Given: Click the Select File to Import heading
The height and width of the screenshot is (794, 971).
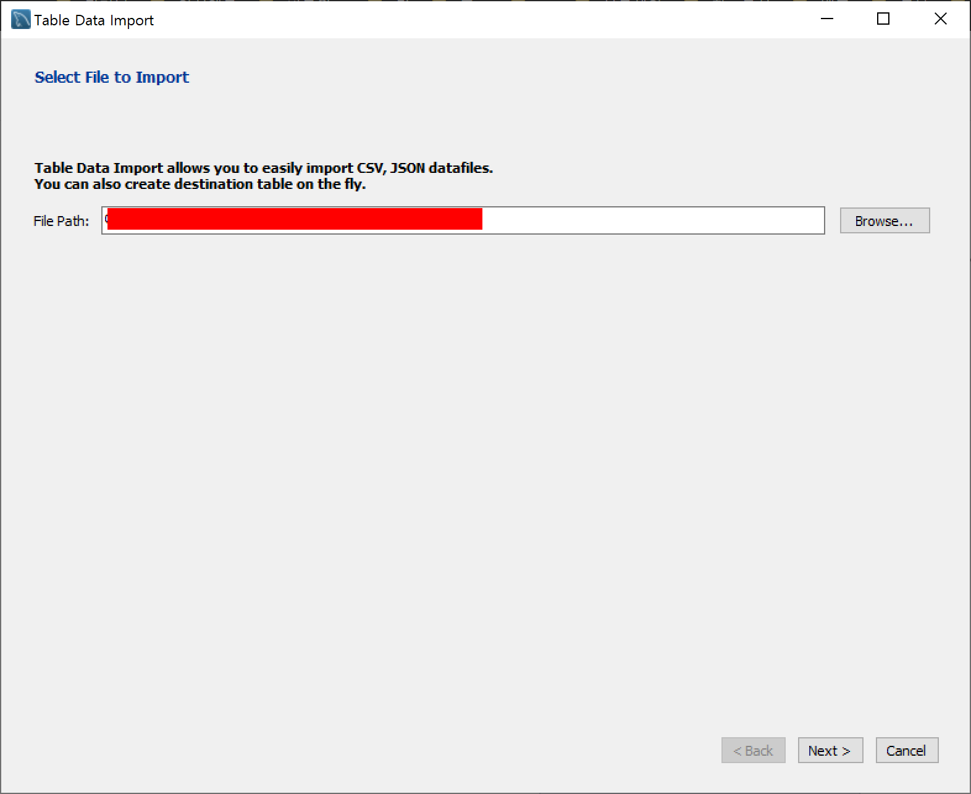Looking at the screenshot, I should 111,77.
